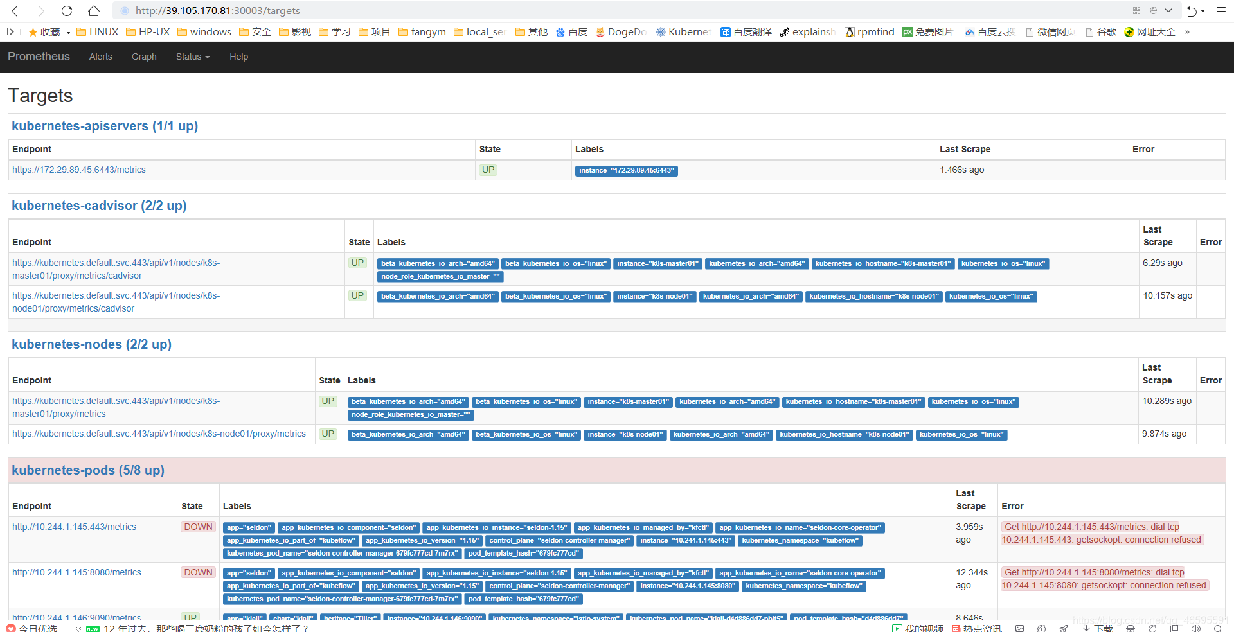The height and width of the screenshot is (632, 1234).
Task: Open the LINUX bookmark folder
Action: 98,31
